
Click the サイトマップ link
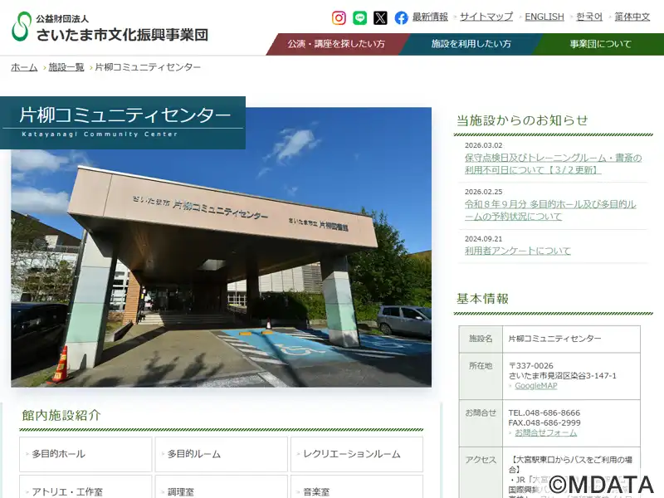[x=486, y=17]
